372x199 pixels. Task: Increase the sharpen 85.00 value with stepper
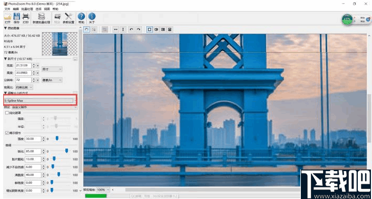coord(43,150)
